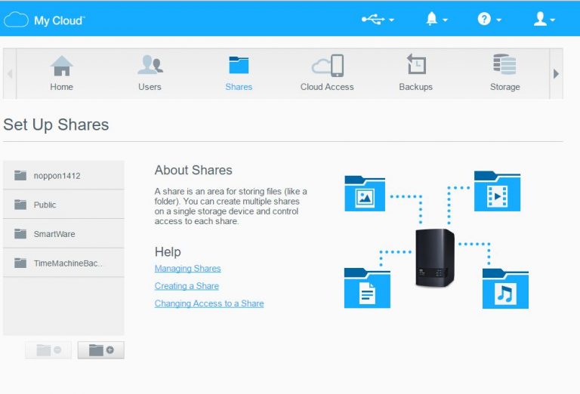Click the Set Up Shares title
This screenshot has width=580, height=394.
click(56, 125)
